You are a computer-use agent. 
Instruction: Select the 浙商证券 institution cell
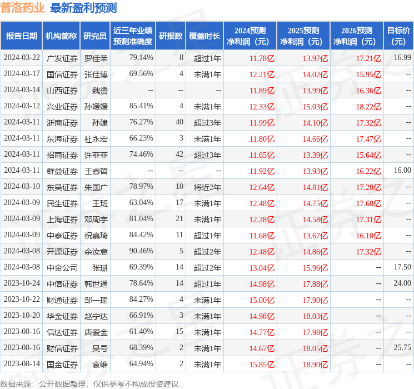point(62,123)
